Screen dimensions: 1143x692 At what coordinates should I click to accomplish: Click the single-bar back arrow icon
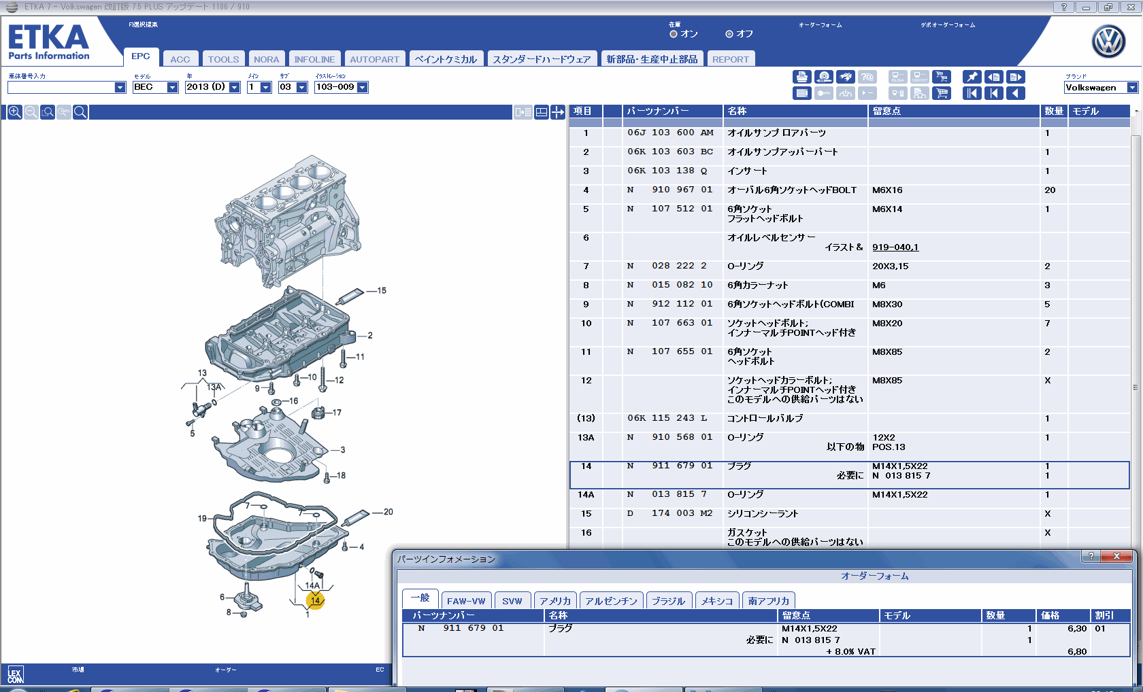point(994,93)
